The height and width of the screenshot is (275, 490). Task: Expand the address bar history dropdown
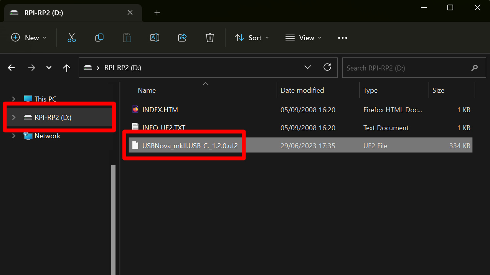tap(308, 67)
